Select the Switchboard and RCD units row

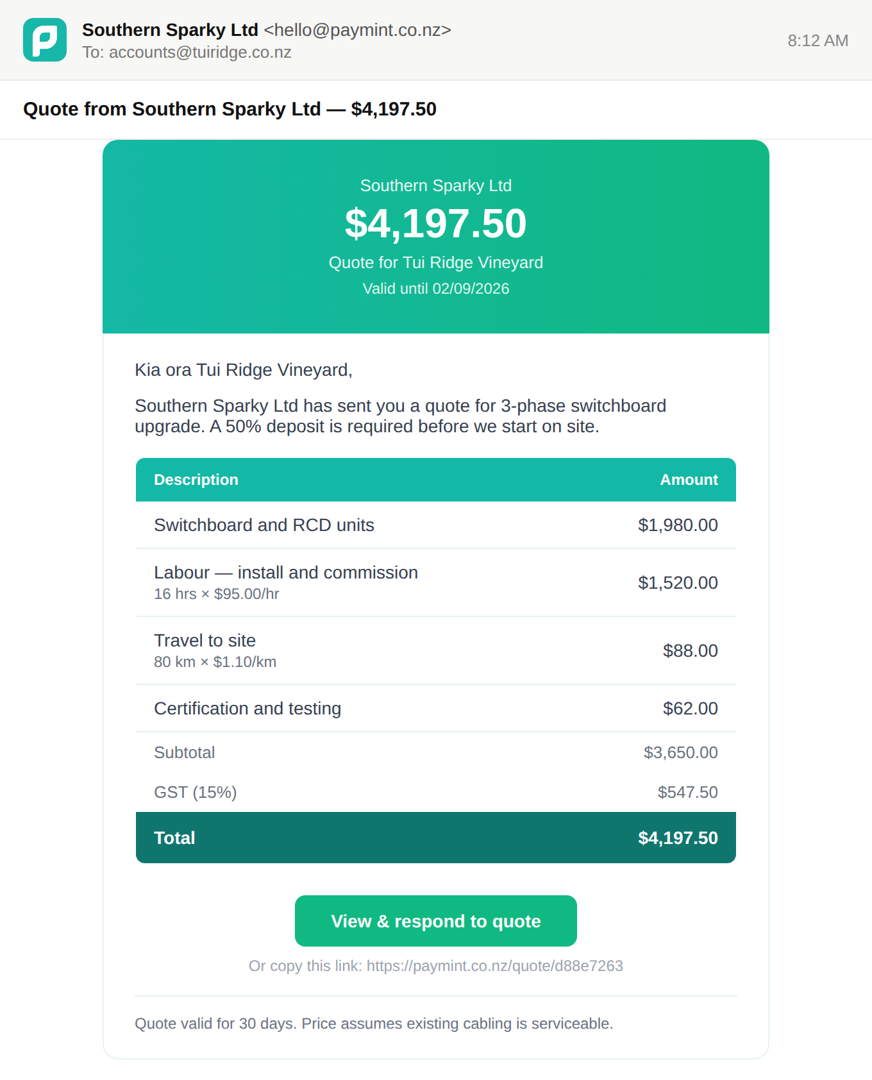(436, 525)
